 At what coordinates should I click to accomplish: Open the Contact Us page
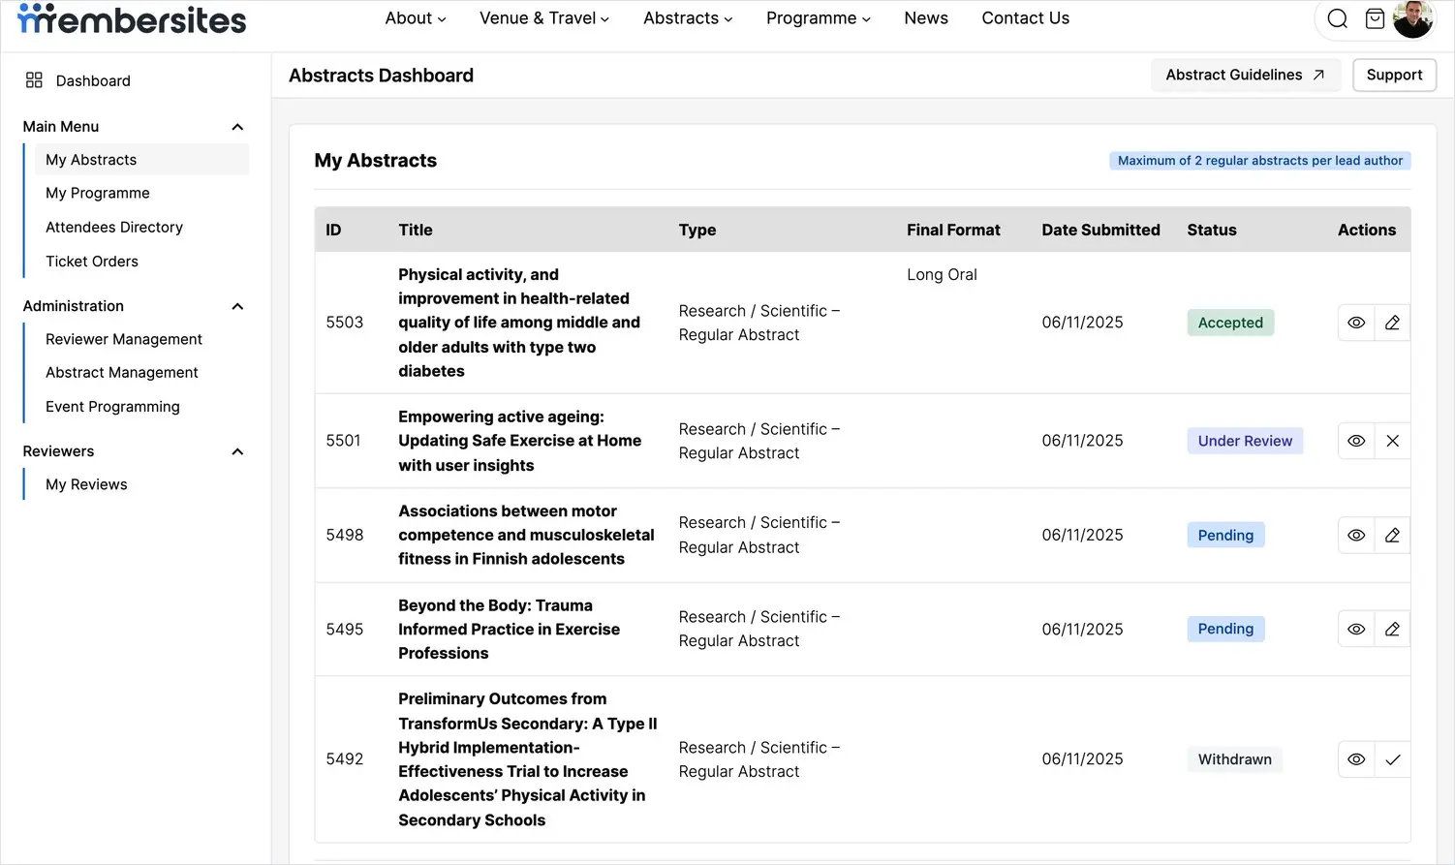[x=1026, y=18]
